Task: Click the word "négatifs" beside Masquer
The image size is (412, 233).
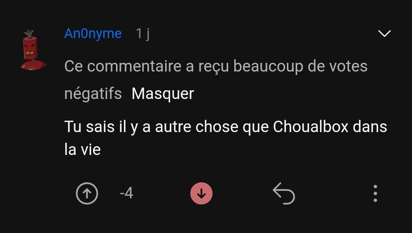Action: coord(93,94)
